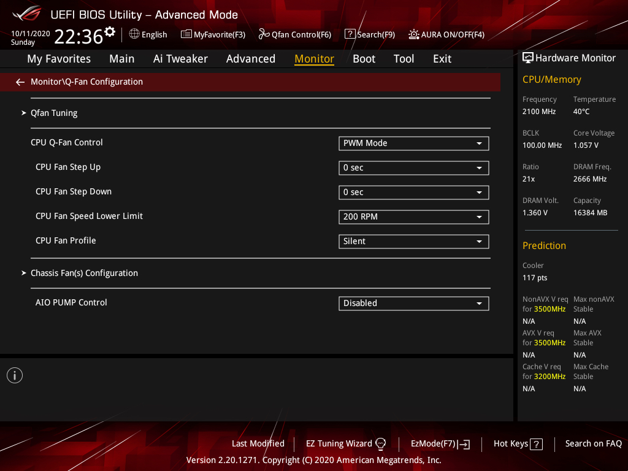Expand Chassis Fan(s) Configuration submenu
This screenshot has width=628, height=471.
84,273
